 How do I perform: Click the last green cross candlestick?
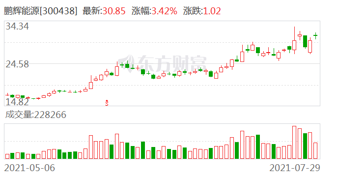[315, 35]
